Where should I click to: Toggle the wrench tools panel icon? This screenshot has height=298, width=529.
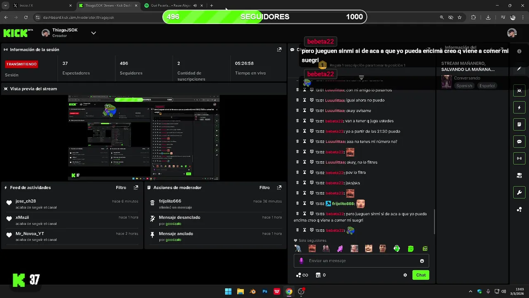519,192
